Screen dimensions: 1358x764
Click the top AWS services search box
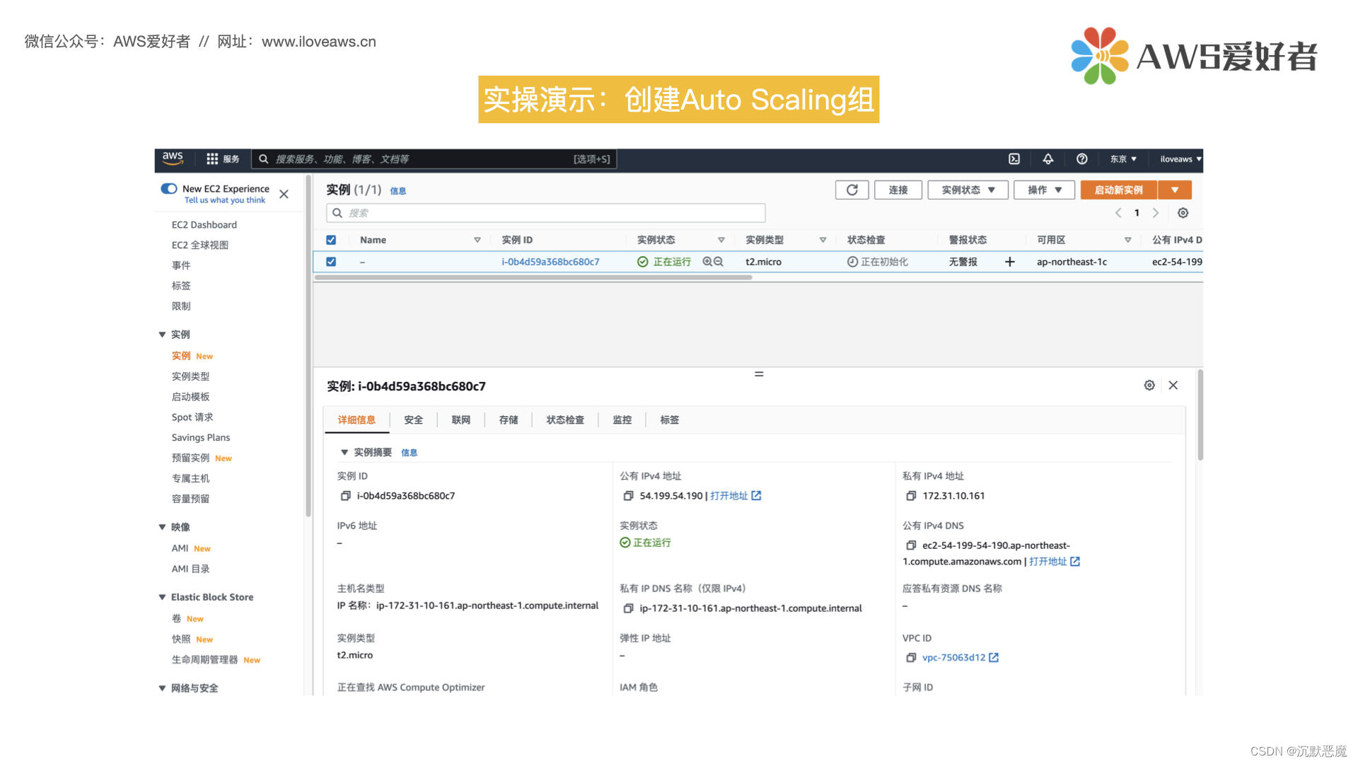(434, 159)
